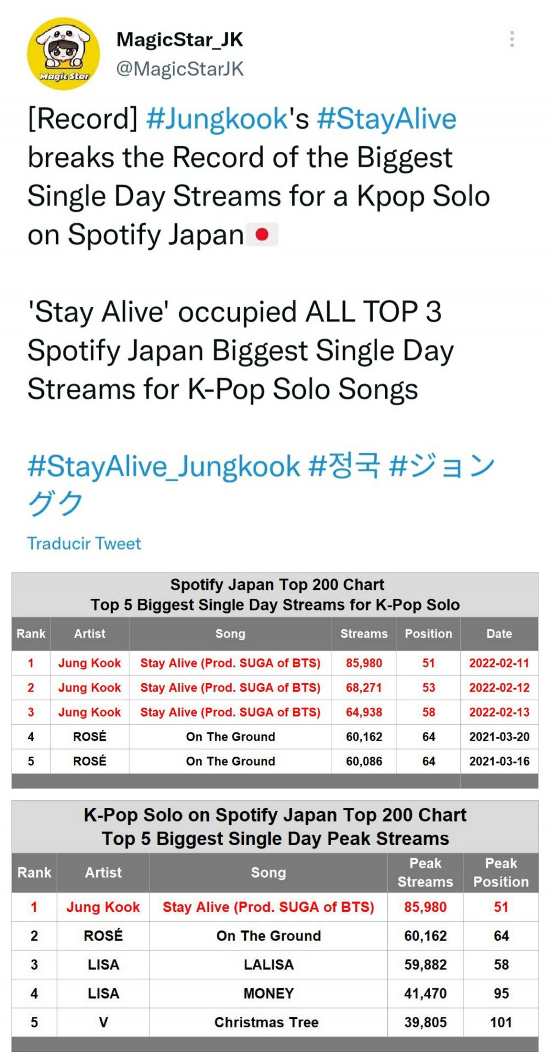
Task: Click the Japan flag emoji
Action: [262, 235]
